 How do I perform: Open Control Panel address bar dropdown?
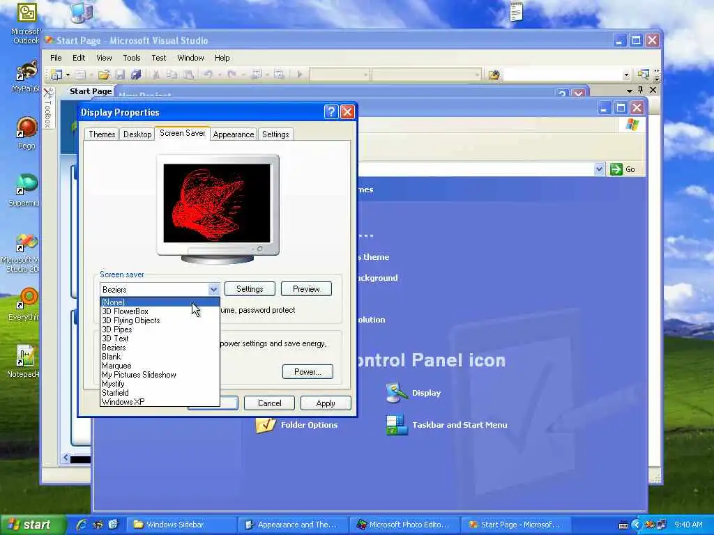(599, 169)
